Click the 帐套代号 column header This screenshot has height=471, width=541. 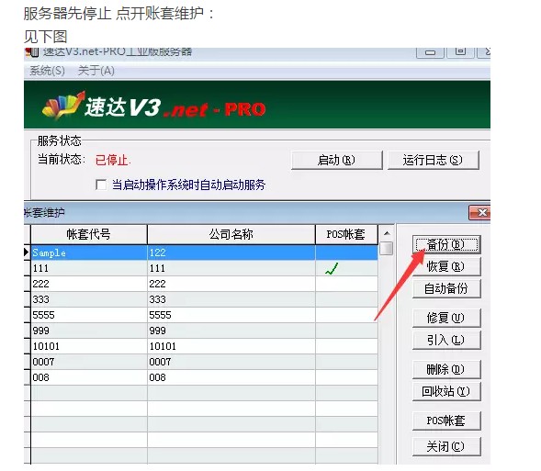pos(89,234)
